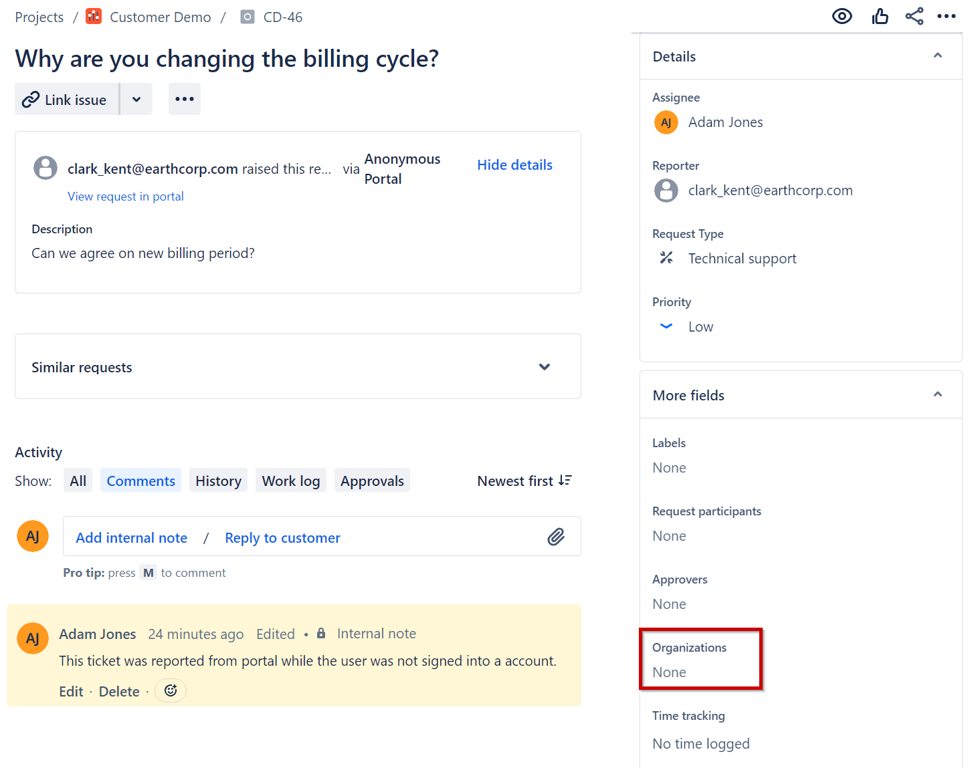Viewport: 978px width, 768px height.
Task: Switch to the Approvals tab
Action: (x=372, y=480)
